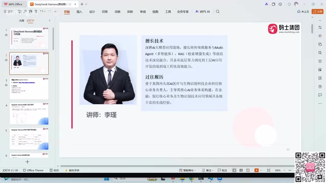Open the 视图 ribbon tab
The width and height of the screenshot is (326, 183).
click(155, 12)
